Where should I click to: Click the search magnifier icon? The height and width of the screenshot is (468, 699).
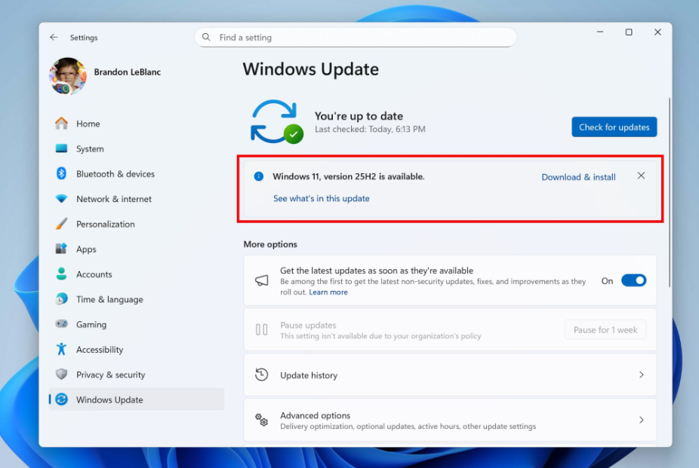click(207, 38)
